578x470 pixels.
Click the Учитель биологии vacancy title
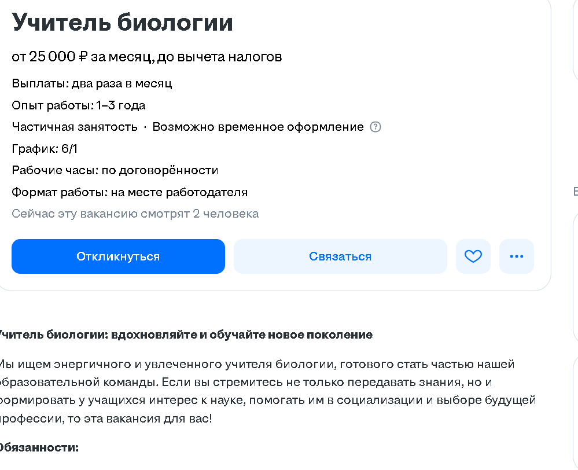123,23
